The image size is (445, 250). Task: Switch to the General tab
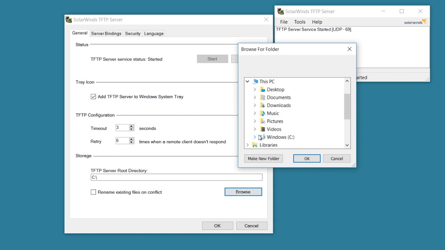(80, 33)
